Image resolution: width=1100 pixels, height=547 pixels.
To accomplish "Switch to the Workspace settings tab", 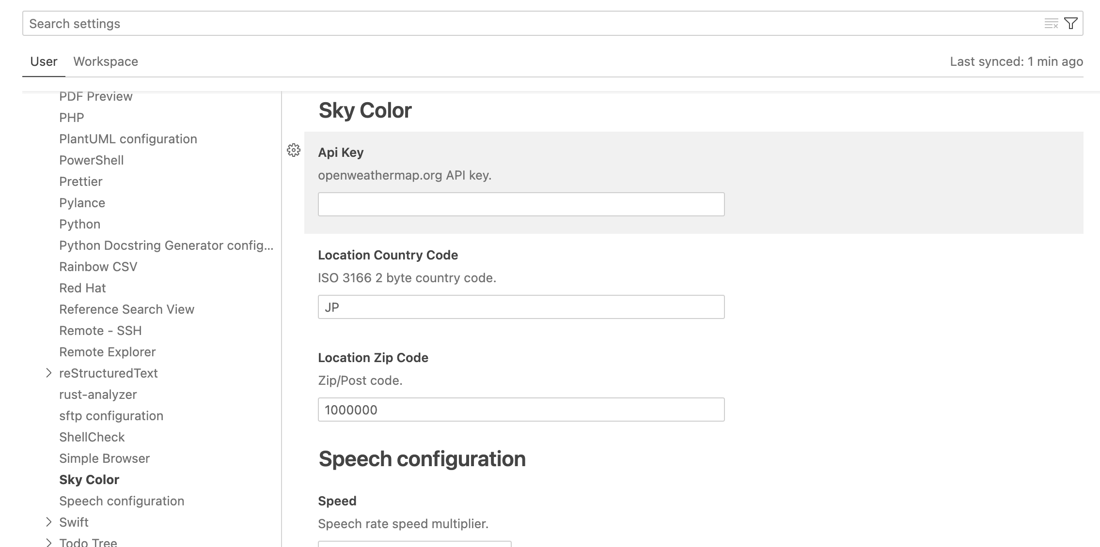I will tap(106, 61).
